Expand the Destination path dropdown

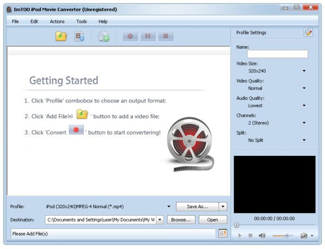pos(160,220)
